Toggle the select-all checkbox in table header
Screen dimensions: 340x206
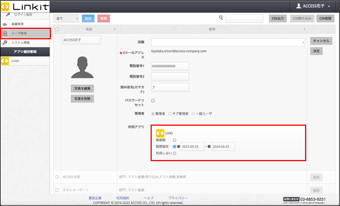coord(57,29)
